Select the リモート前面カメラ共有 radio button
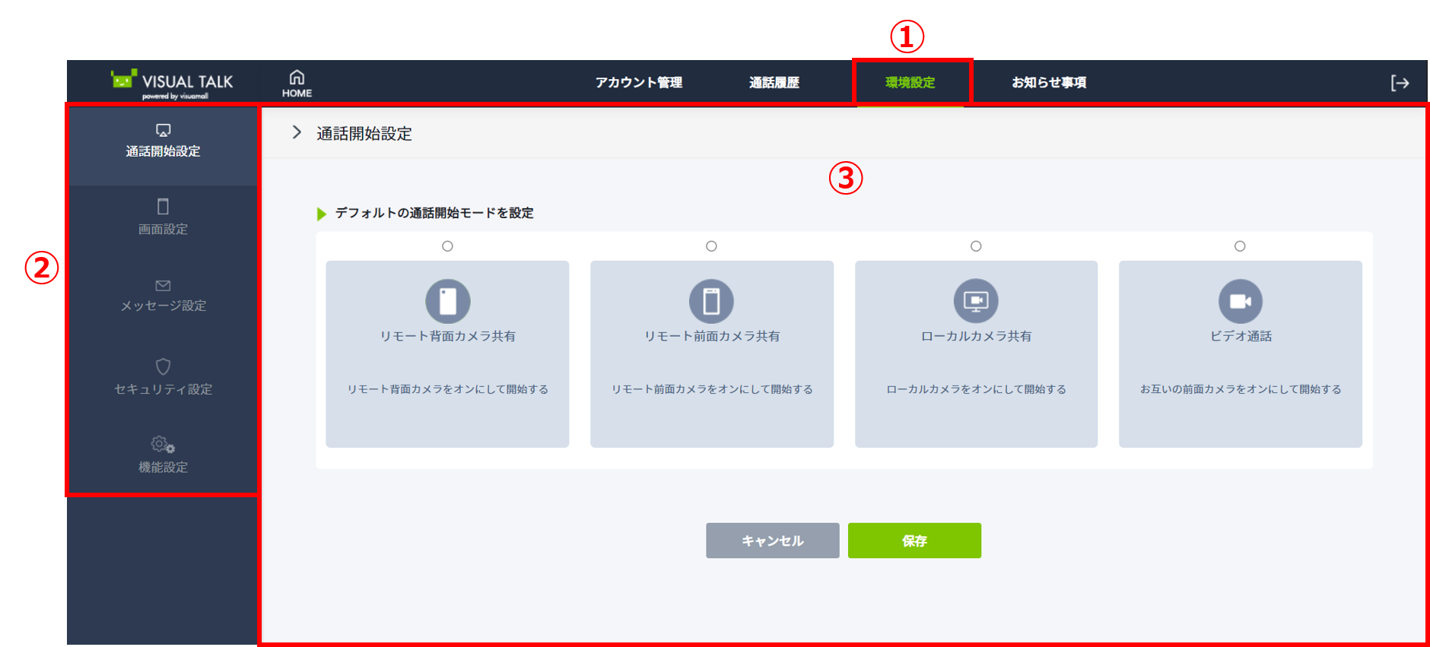Screen dimensions: 1430x647 [711, 246]
